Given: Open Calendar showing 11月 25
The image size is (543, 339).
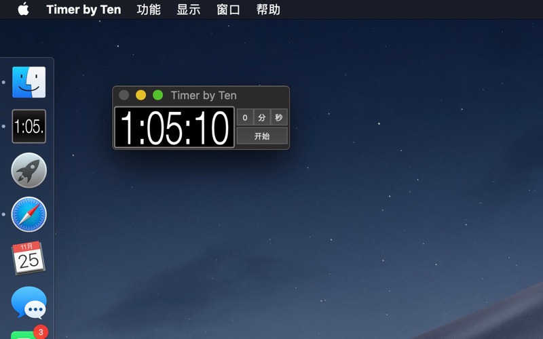Looking at the screenshot, I should [29, 258].
